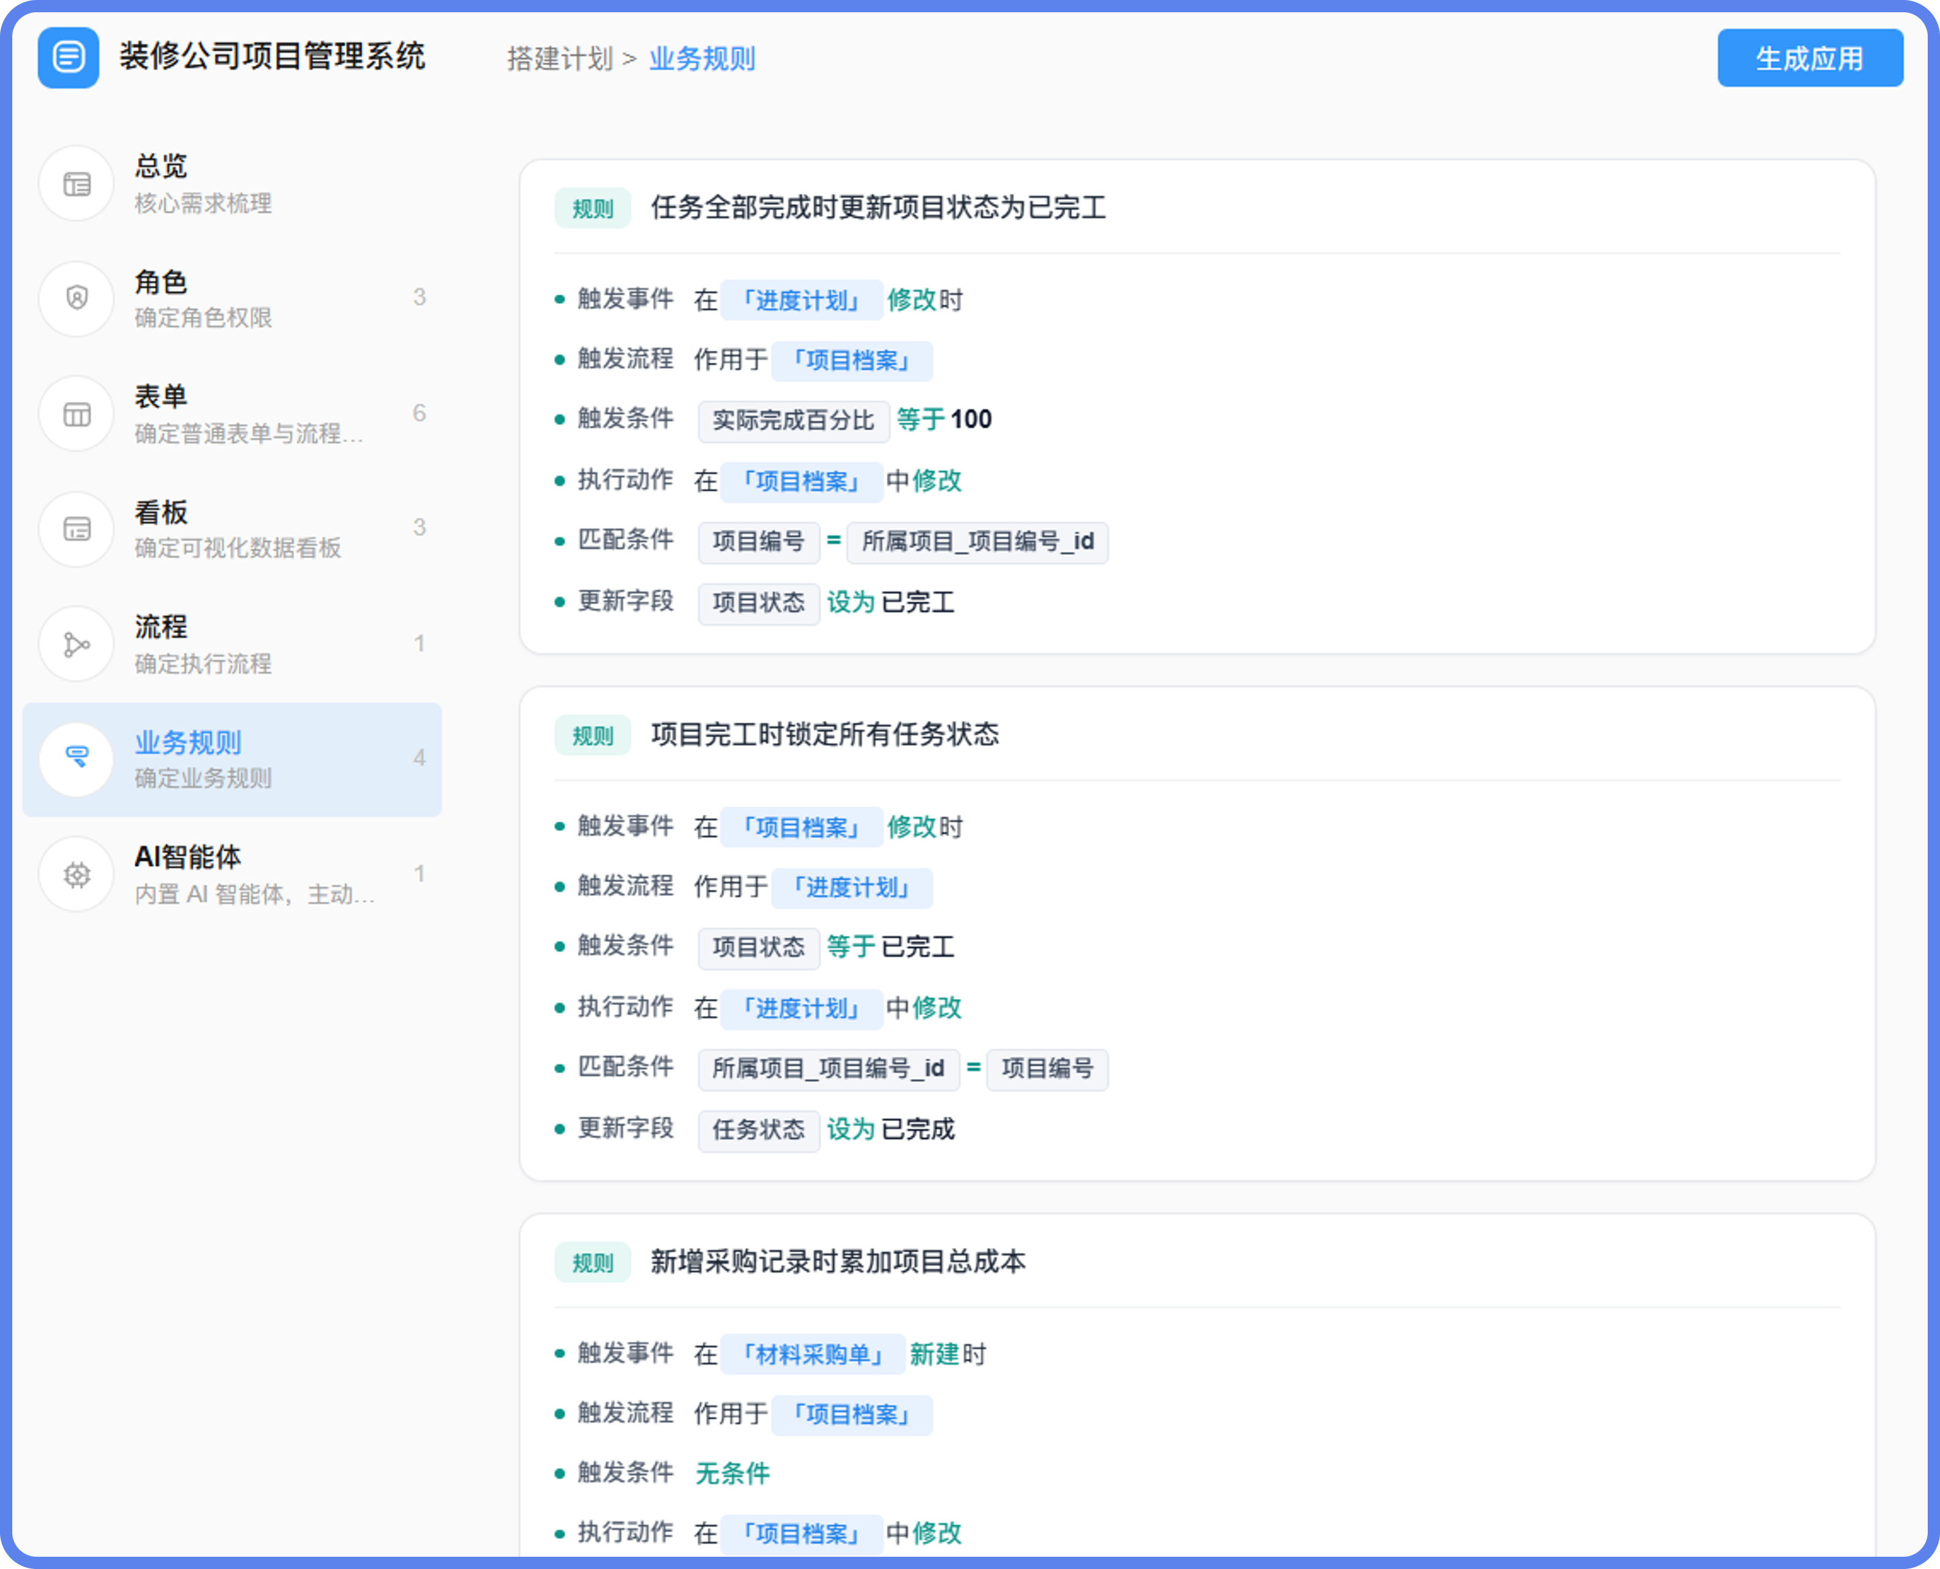Click 「项目档案」 in first rule's 触发流程
Image resolution: width=1940 pixels, height=1569 pixels.
[852, 361]
